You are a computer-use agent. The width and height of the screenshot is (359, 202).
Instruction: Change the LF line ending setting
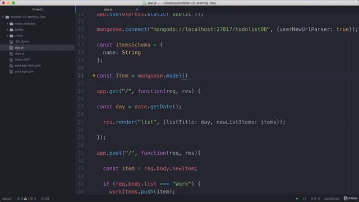305,199
